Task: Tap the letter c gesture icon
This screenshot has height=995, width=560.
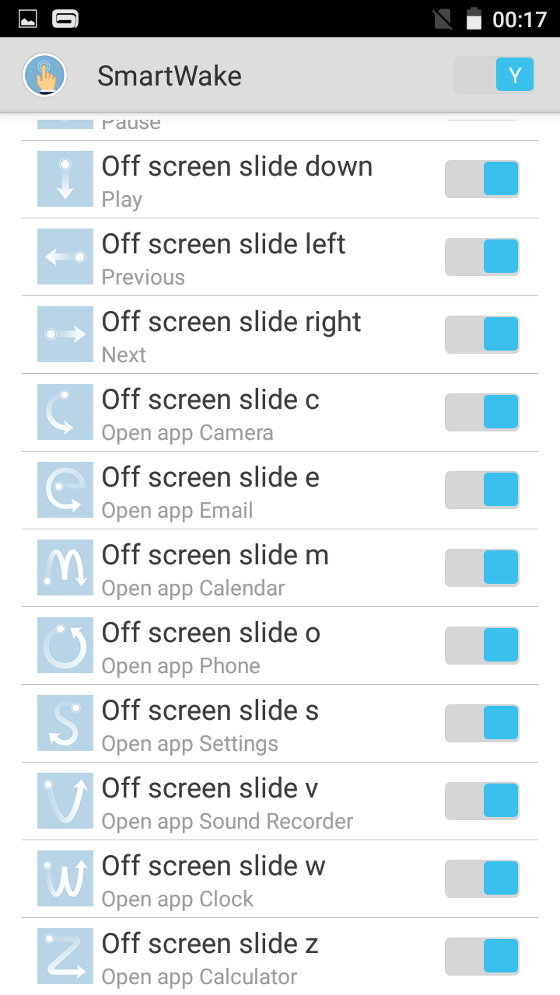Action: pos(65,412)
